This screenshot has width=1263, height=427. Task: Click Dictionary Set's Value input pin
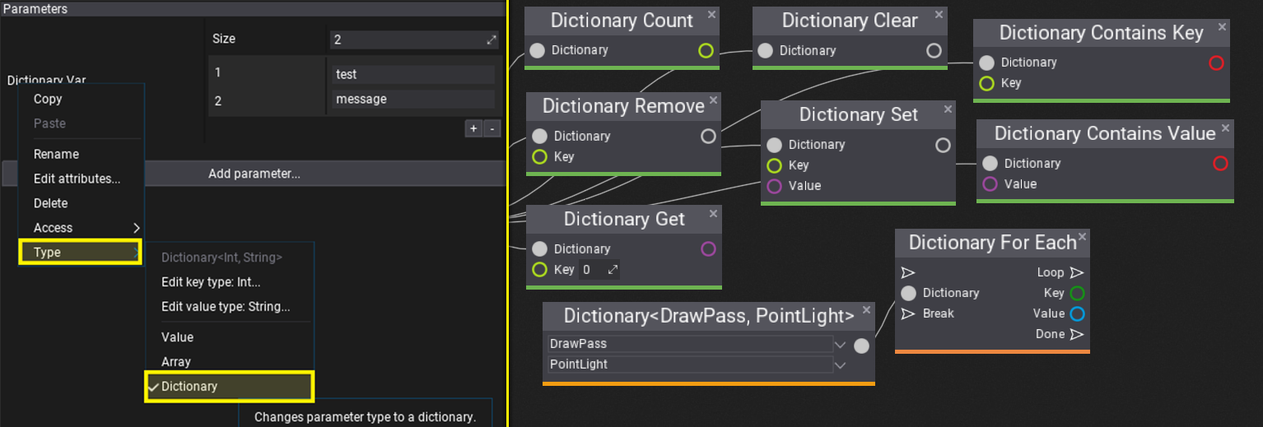(x=774, y=186)
